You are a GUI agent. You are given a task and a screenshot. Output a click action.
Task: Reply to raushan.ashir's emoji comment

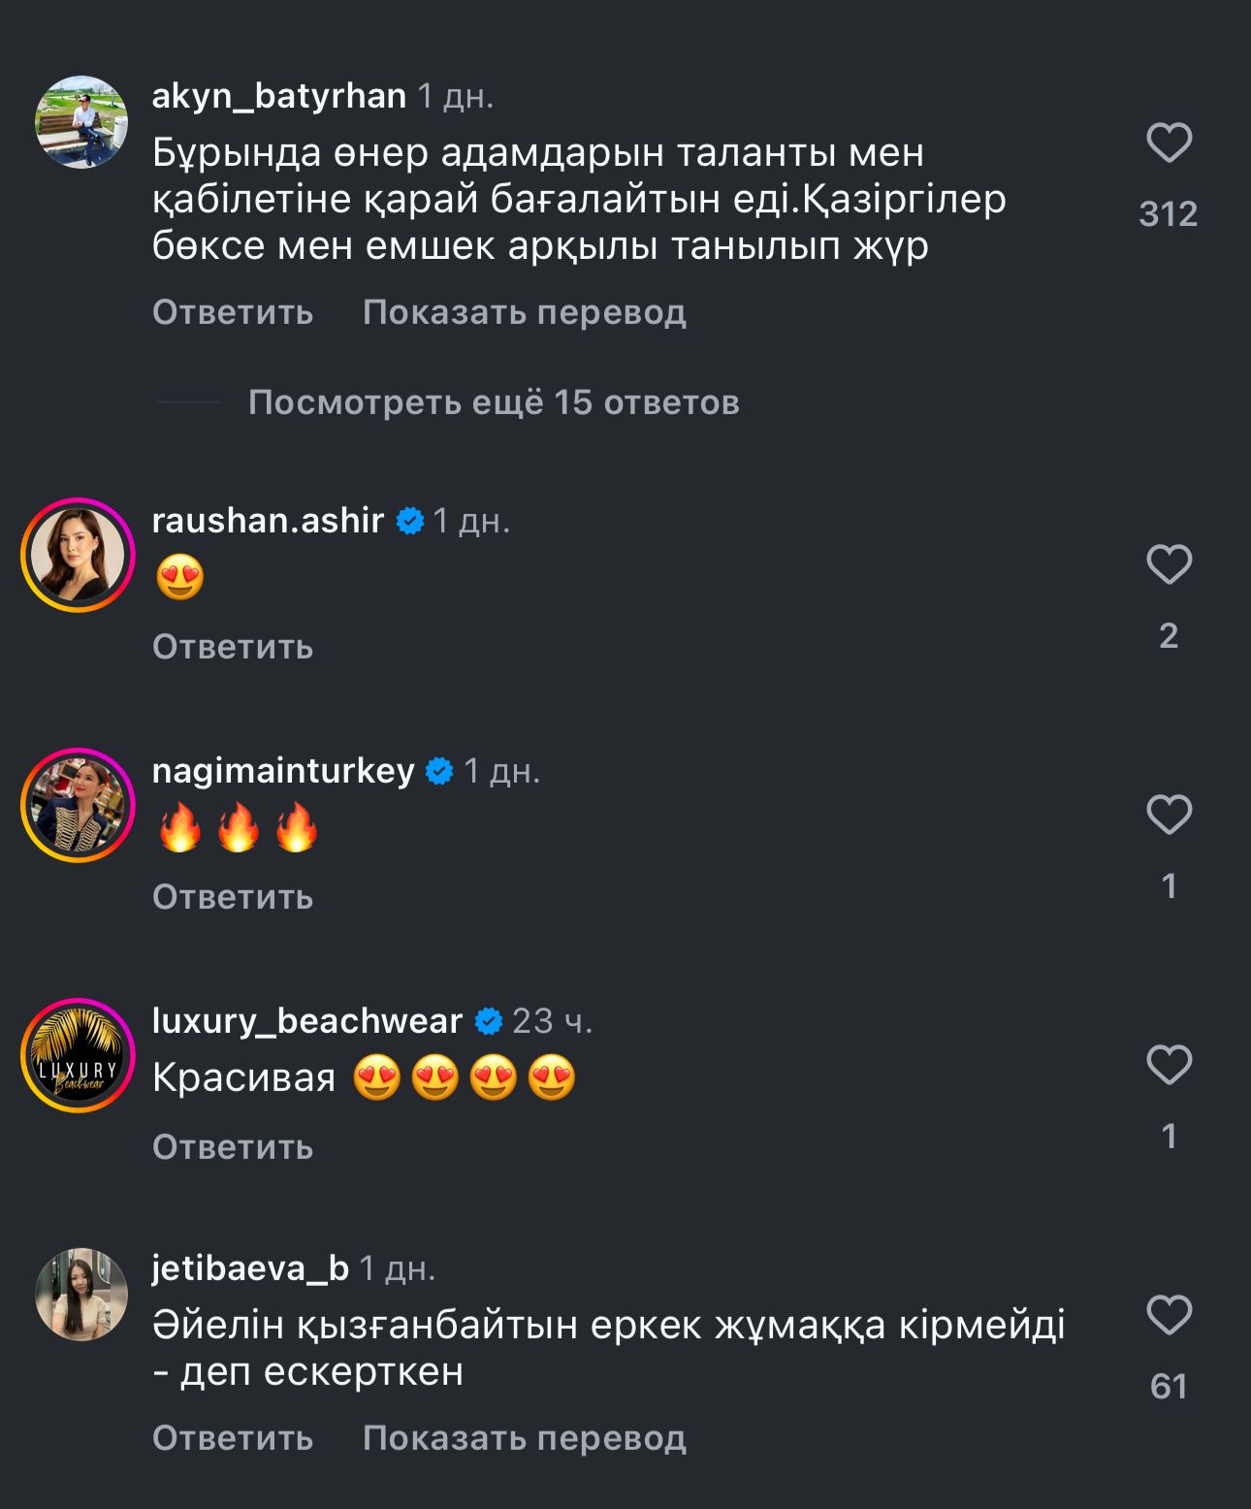coord(233,647)
